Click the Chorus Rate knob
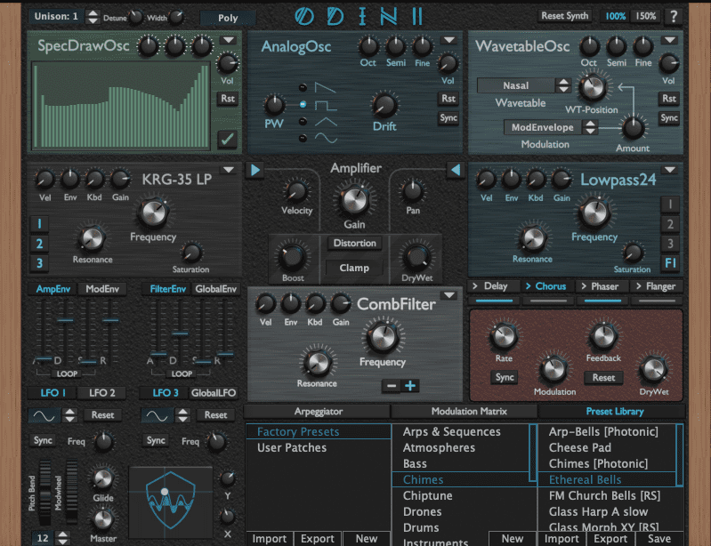711x546 pixels. (x=504, y=336)
